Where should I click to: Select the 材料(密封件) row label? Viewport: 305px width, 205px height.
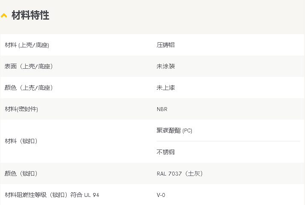21,109
